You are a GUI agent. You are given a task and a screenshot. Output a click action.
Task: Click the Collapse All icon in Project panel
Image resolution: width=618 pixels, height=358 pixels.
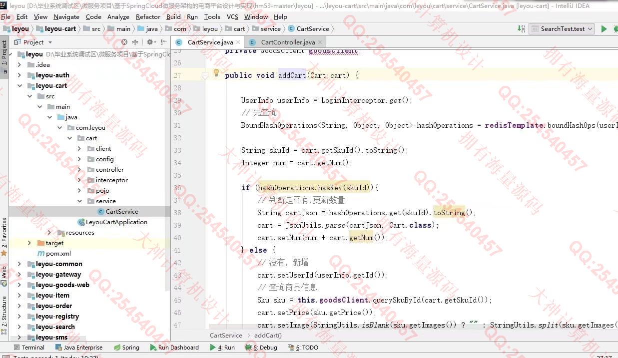[x=135, y=42]
